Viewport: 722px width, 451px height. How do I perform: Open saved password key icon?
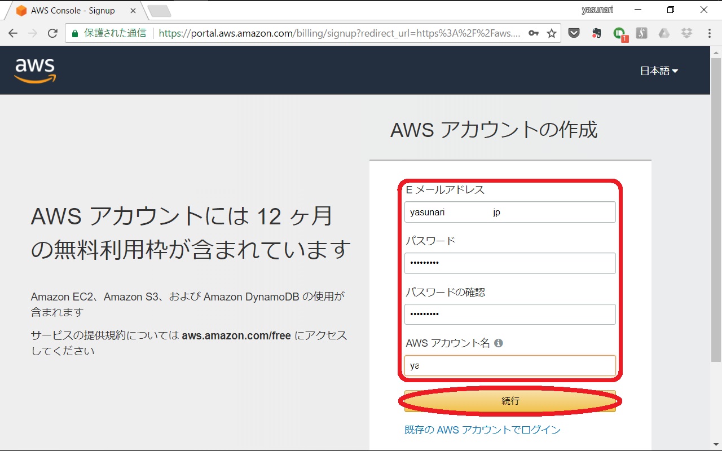point(533,33)
